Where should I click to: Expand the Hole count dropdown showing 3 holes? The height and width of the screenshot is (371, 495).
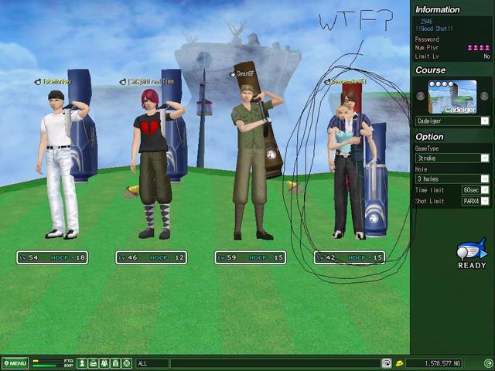point(485,179)
